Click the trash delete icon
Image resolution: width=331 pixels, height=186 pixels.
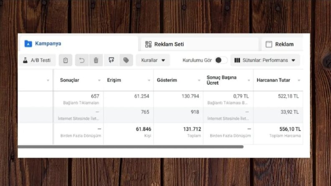(96, 60)
